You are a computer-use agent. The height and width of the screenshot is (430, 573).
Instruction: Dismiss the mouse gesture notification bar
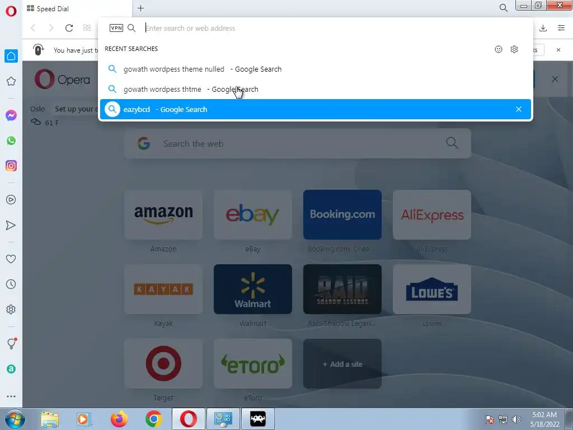558,50
